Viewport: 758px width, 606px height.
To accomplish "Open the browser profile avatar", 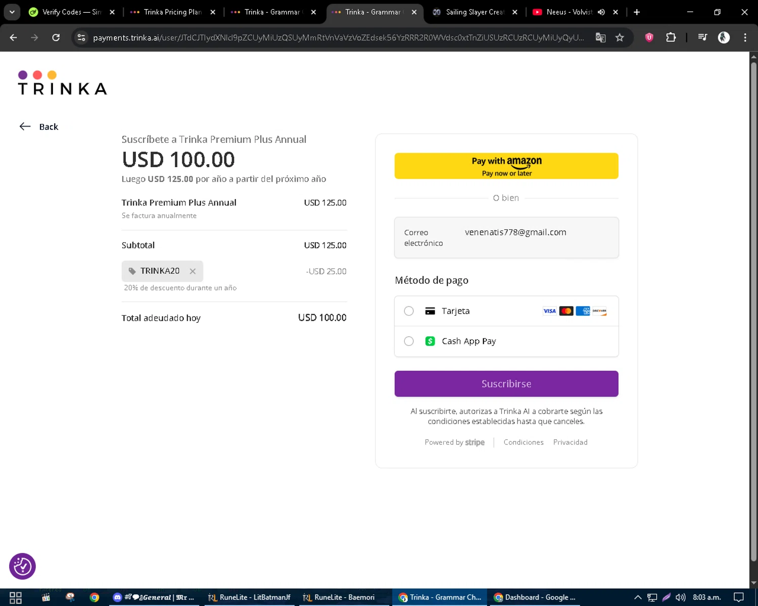I will coord(724,37).
